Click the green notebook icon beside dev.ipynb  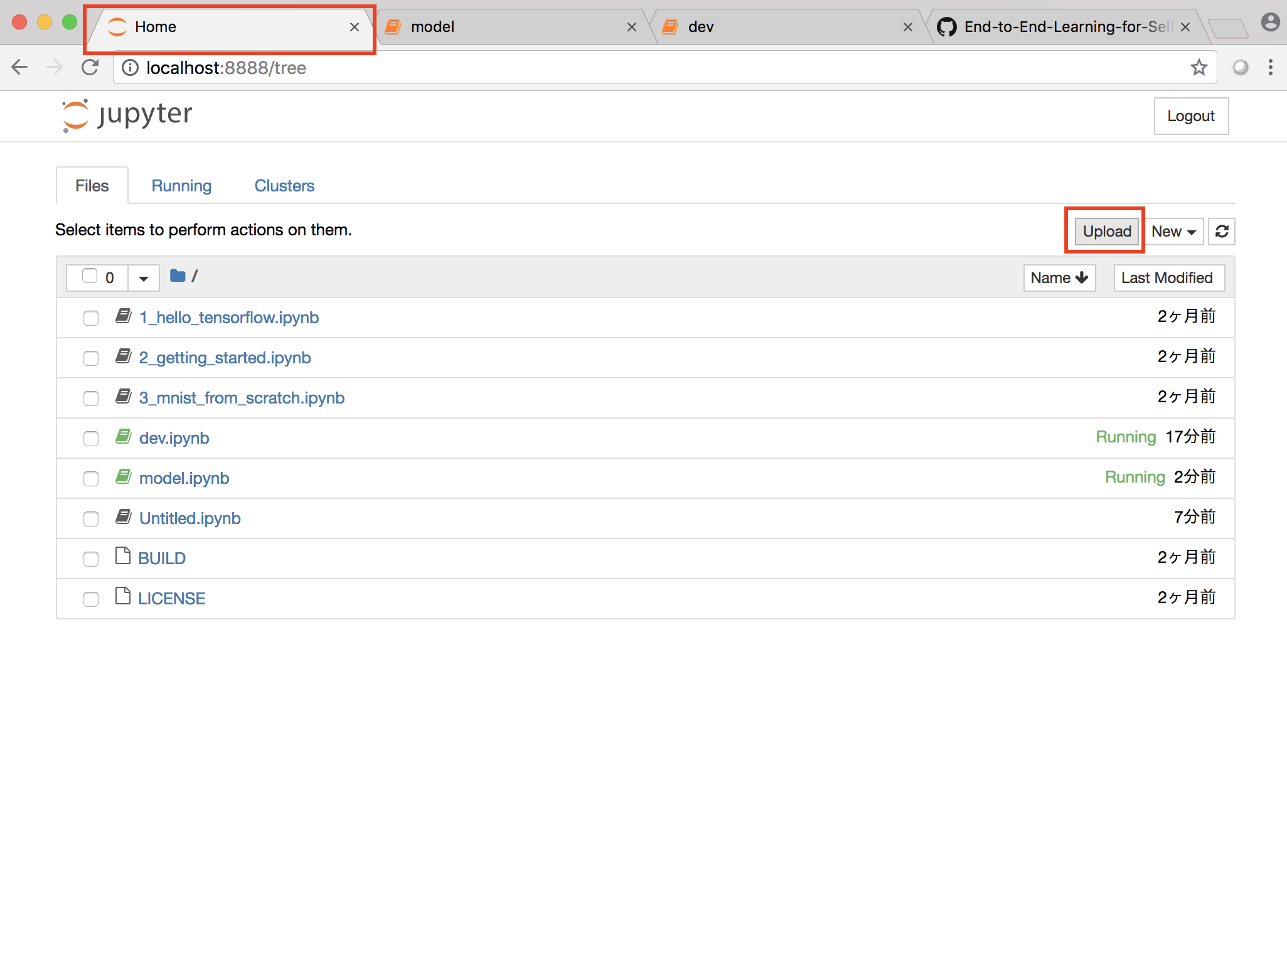(123, 437)
